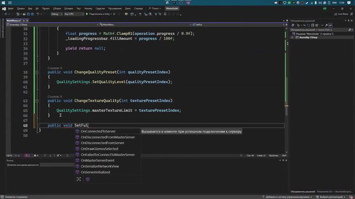This screenshot has width=355, height=199.
Task: Collapse the ChangeTextureQuality method outline
Action: 37,101
